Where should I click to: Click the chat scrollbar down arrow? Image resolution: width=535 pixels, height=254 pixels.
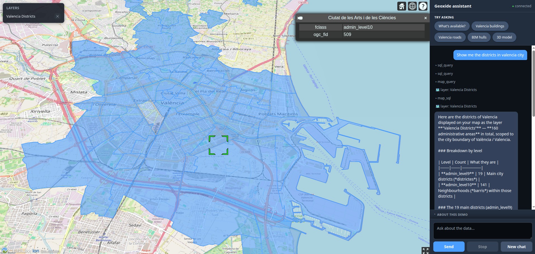pyautogui.click(x=533, y=207)
